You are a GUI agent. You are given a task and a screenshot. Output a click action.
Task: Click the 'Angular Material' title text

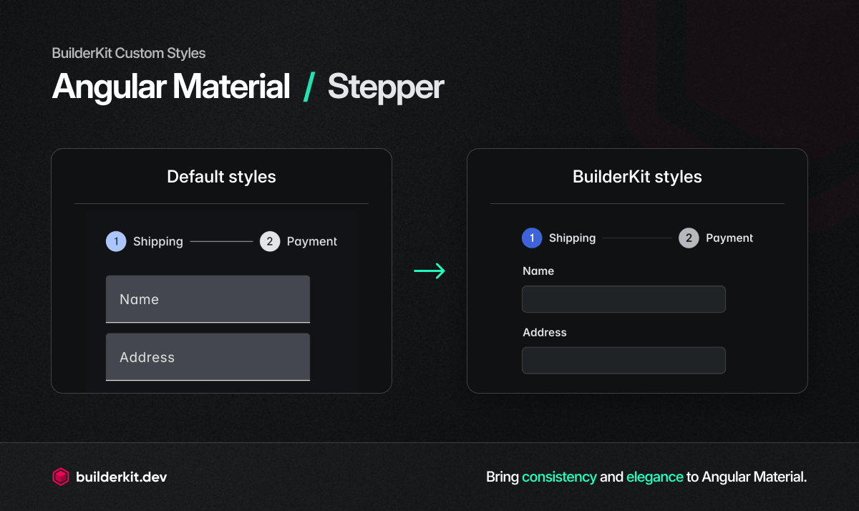(171, 87)
